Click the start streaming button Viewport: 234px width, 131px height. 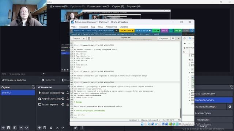[214, 94]
